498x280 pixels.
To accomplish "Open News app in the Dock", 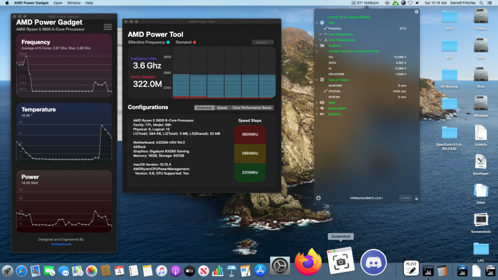I will [x=203, y=271].
